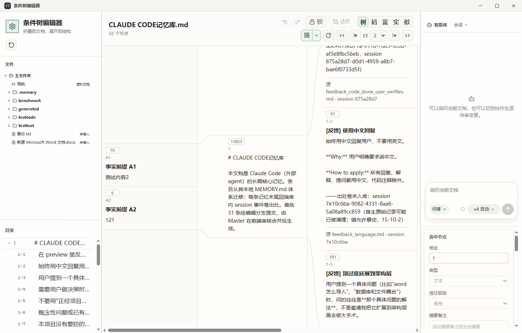Open the 问答 mode dropdown
This screenshot has width=522, height=333.
click(x=439, y=209)
